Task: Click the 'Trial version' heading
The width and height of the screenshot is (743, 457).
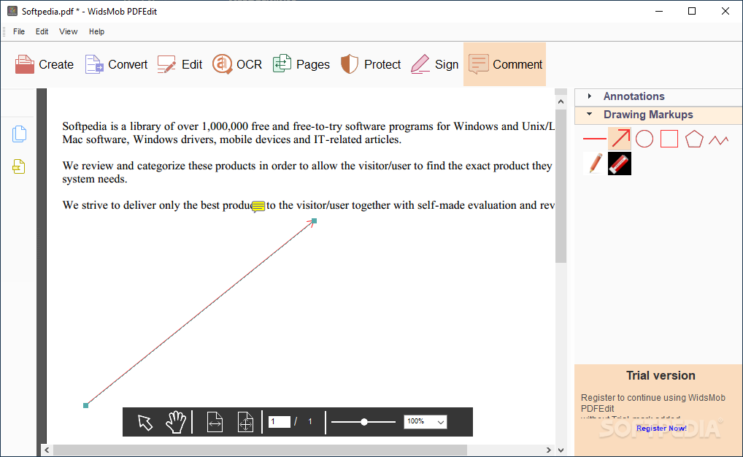Action: coord(661,375)
